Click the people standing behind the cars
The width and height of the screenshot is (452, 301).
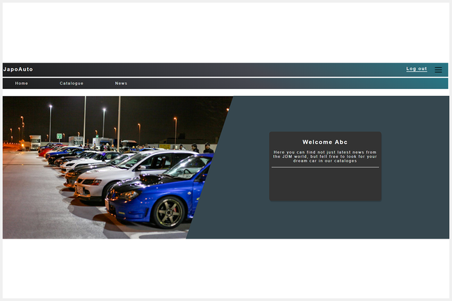[202, 148]
